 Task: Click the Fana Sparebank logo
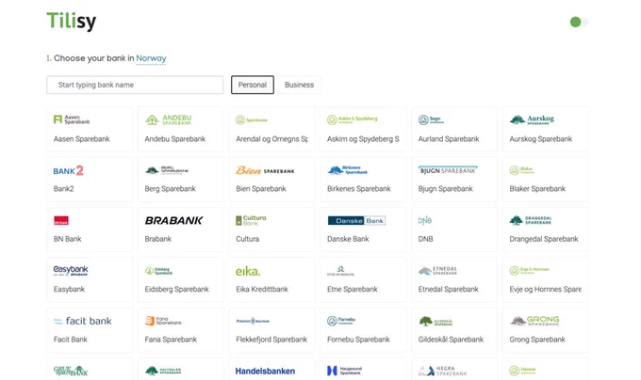click(163, 321)
